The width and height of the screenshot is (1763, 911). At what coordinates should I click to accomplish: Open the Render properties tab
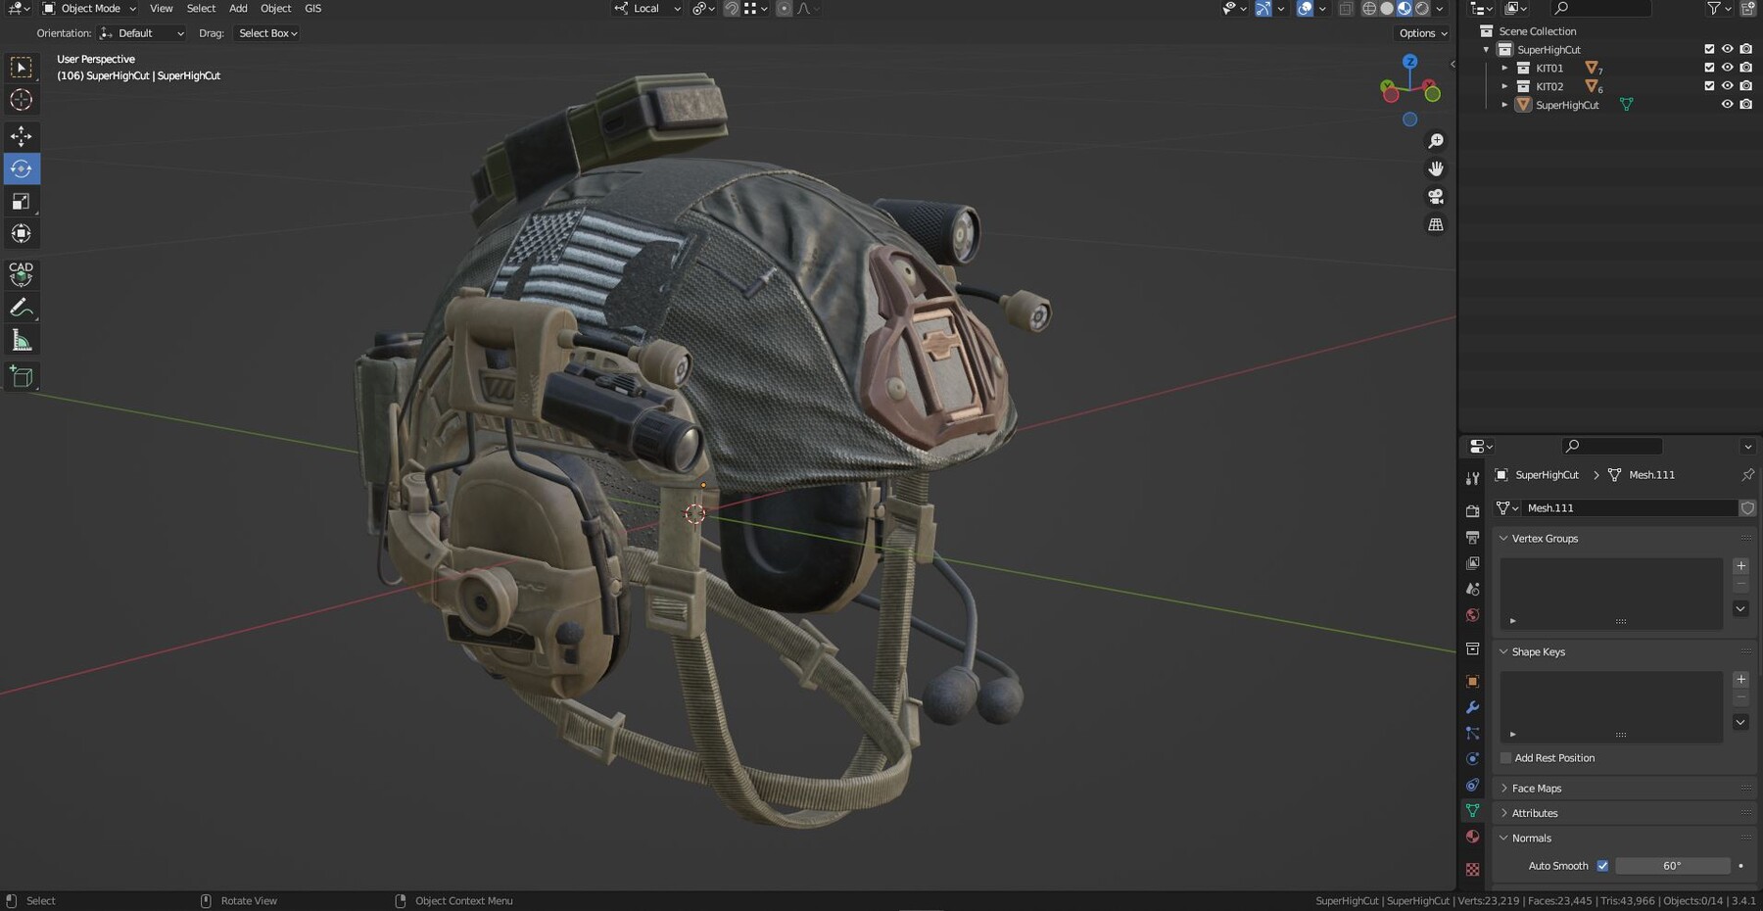[x=1472, y=511]
